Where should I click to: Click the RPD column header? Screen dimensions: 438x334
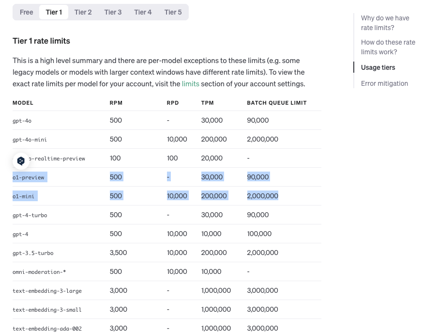pyautogui.click(x=173, y=103)
